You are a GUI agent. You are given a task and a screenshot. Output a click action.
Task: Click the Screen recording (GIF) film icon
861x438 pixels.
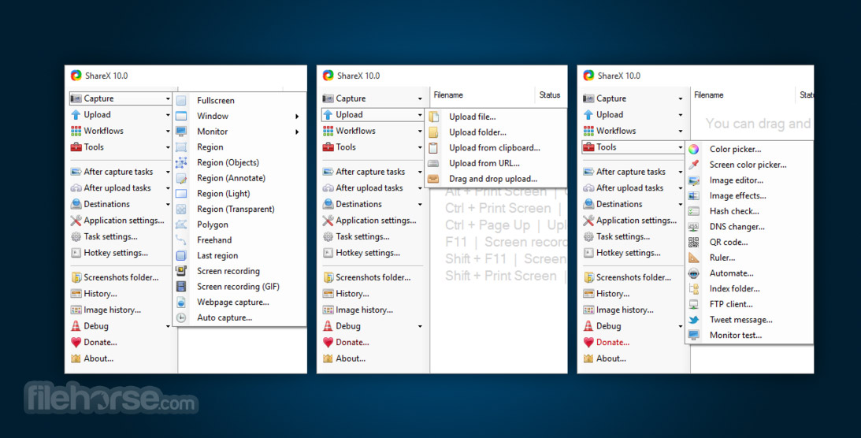click(181, 287)
